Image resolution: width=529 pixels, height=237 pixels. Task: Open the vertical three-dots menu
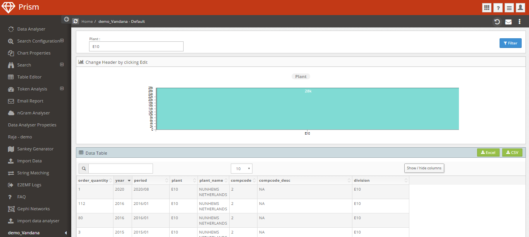pyautogui.click(x=520, y=22)
